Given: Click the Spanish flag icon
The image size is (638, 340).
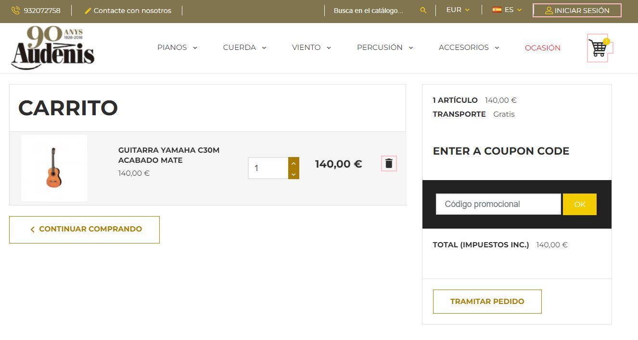Looking at the screenshot, I should [x=497, y=10].
